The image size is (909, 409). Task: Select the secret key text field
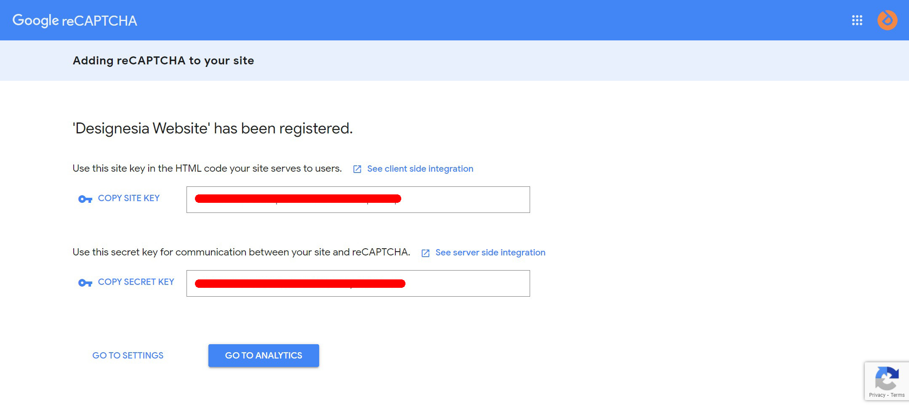[x=358, y=283]
